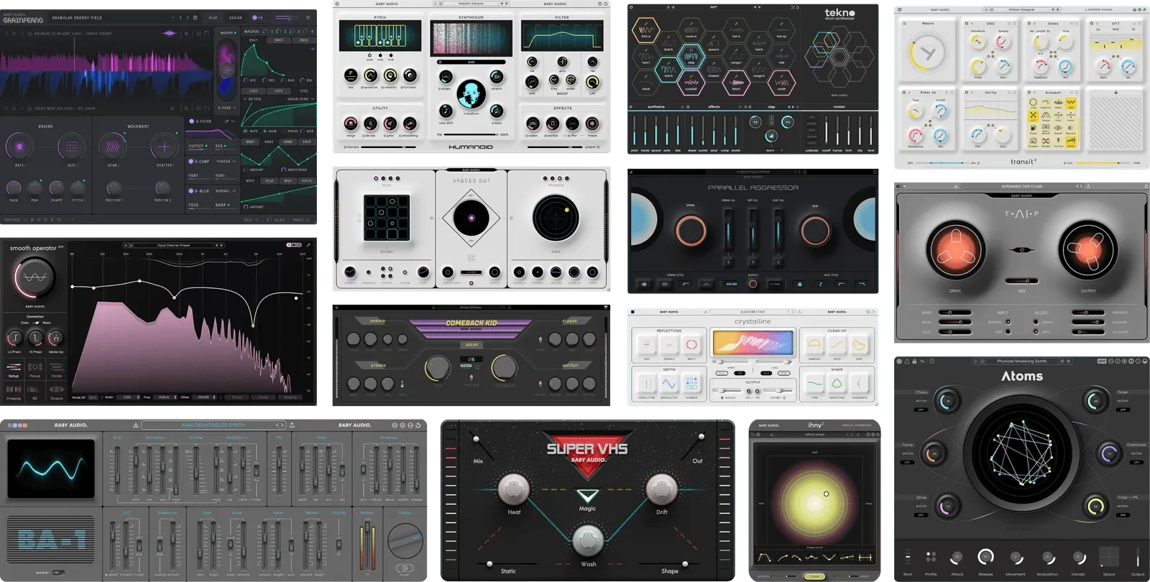Viewport: 1150px width, 582px height.
Task: Switch to the Play tab in Grainferno
Action: 213,18
